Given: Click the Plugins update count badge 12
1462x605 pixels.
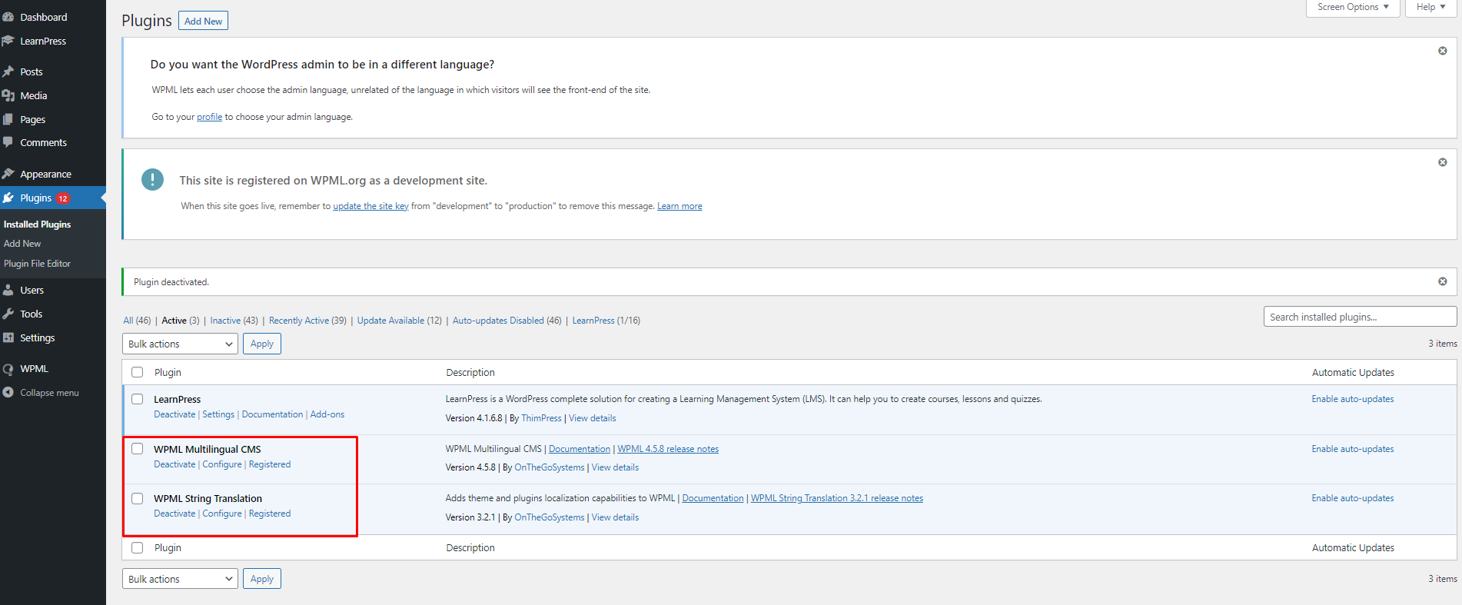Looking at the screenshot, I should (x=63, y=198).
